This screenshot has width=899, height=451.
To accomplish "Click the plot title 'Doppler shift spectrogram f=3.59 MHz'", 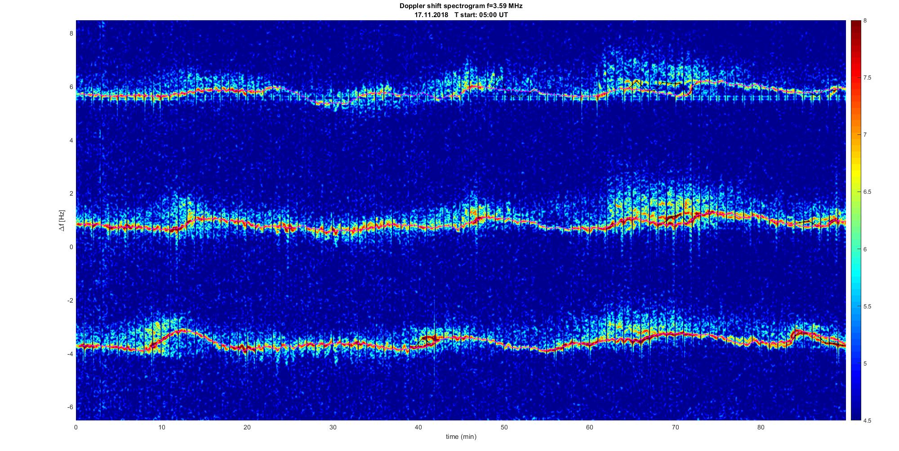I will click(x=461, y=6).
